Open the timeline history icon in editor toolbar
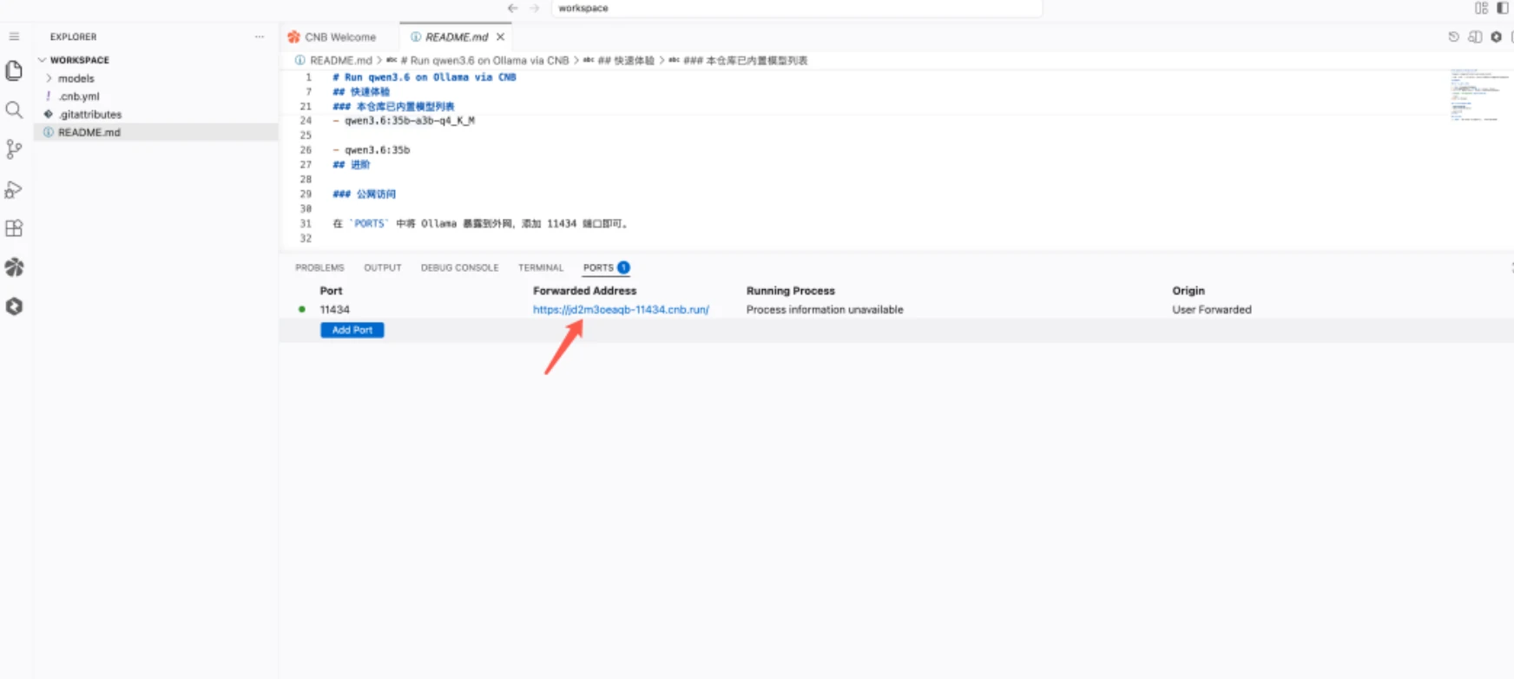The height and width of the screenshot is (679, 1514). point(1454,36)
